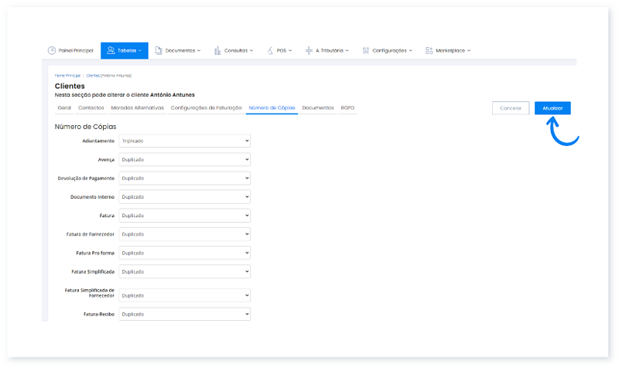The height and width of the screenshot is (368, 619).
Task: Open the Fatura Simplificada dropdown
Action: point(185,272)
